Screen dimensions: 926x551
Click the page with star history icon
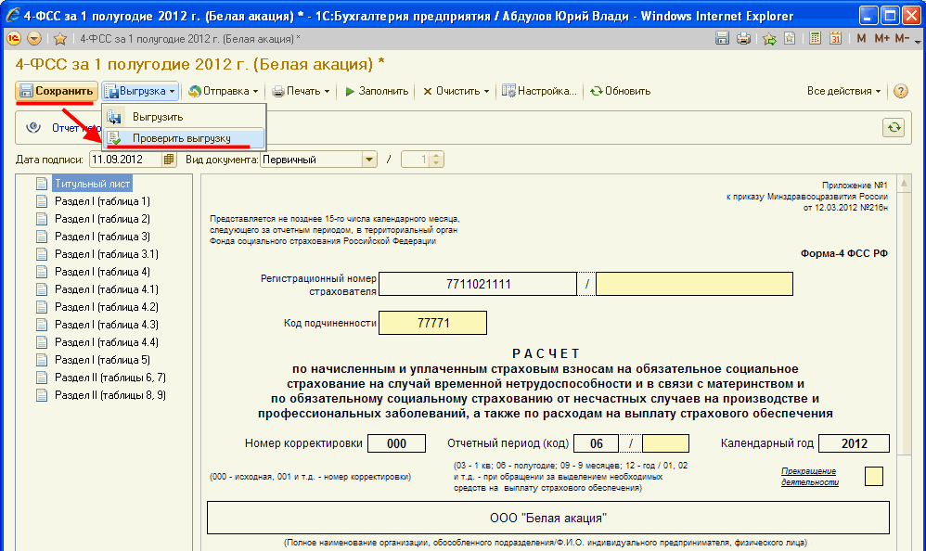tap(790, 39)
